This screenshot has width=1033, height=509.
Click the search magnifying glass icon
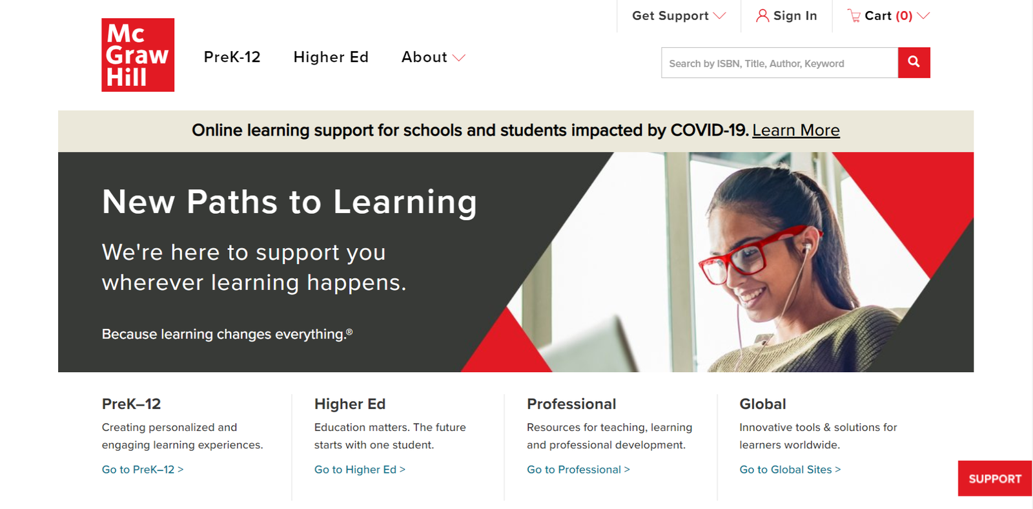pos(914,63)
